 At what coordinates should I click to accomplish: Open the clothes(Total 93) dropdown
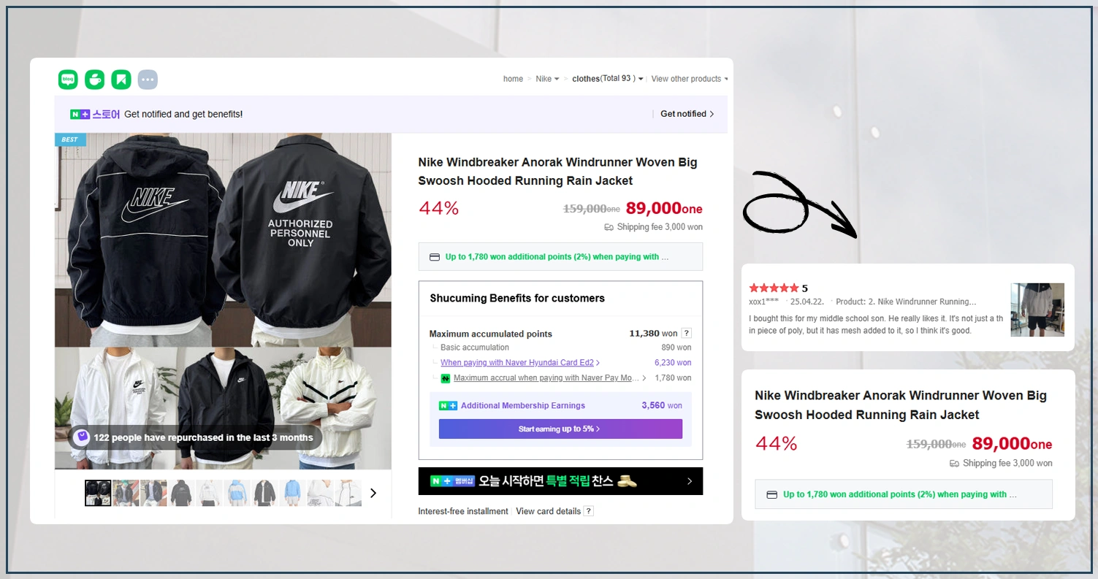click(606, 78)
